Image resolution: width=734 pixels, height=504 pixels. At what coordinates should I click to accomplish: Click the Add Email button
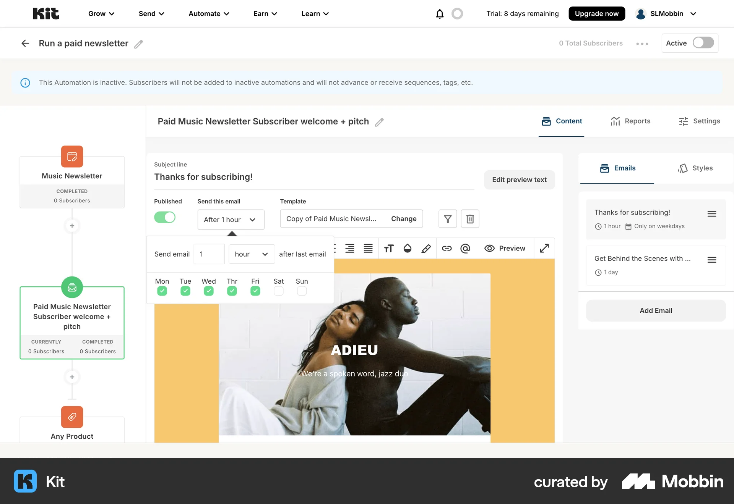656,311
